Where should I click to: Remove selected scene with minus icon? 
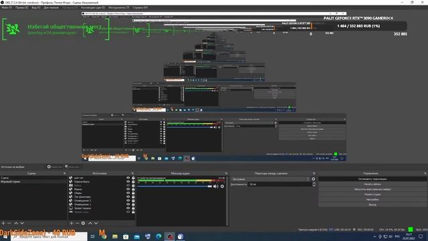pos(9,223)
